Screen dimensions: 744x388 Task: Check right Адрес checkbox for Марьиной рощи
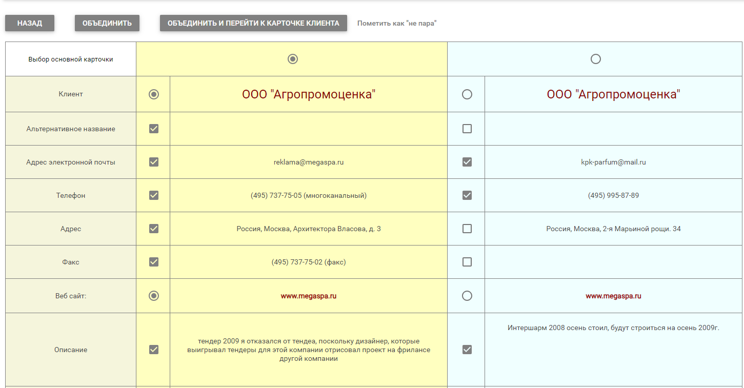(467, 229)
